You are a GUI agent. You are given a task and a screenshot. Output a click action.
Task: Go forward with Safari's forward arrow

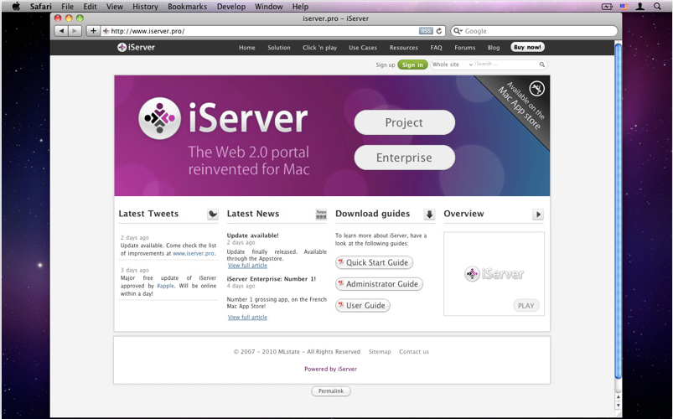point(75,31)
